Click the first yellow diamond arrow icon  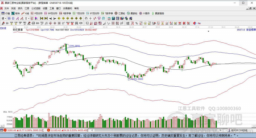tap(59, 18)
